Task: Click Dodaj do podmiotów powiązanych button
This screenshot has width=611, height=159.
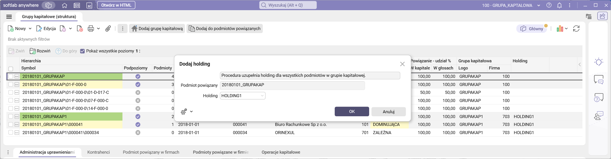Action: point(225,28)
